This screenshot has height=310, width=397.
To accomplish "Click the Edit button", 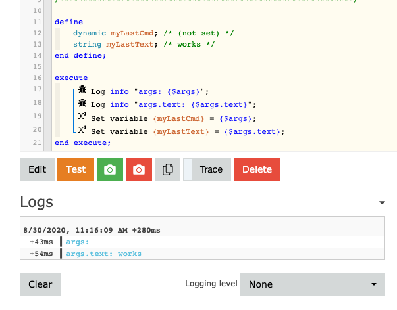I will (x=38, y=169).
